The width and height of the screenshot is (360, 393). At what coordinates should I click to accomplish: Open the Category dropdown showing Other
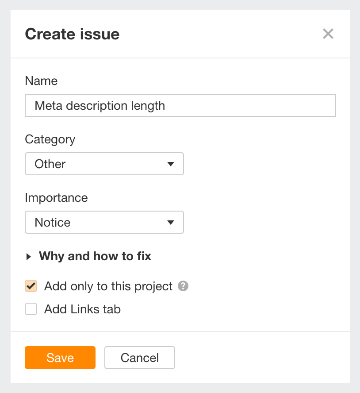pyautogui.click(x=104, y=164)
